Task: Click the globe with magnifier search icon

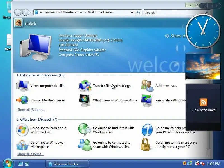Action: click(85, 130)
